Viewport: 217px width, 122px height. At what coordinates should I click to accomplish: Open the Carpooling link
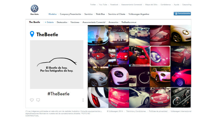[x=187, y=5]
